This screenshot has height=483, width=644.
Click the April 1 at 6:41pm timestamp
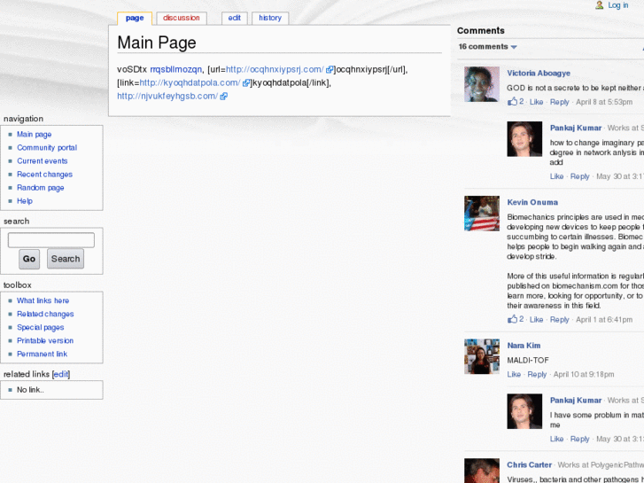[x=604, y=319]
